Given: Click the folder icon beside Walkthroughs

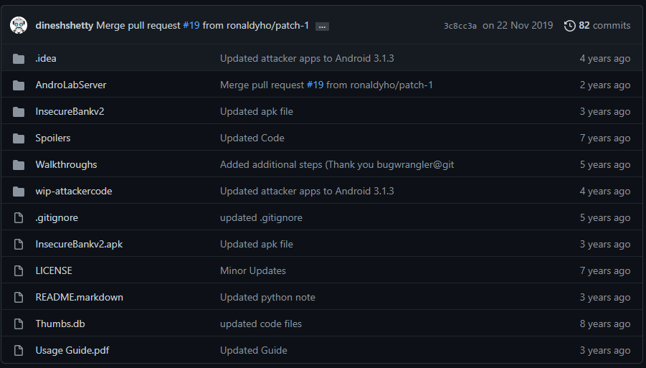Looking at the screenshot, I should pyautogui.click(x=19, y=165).
